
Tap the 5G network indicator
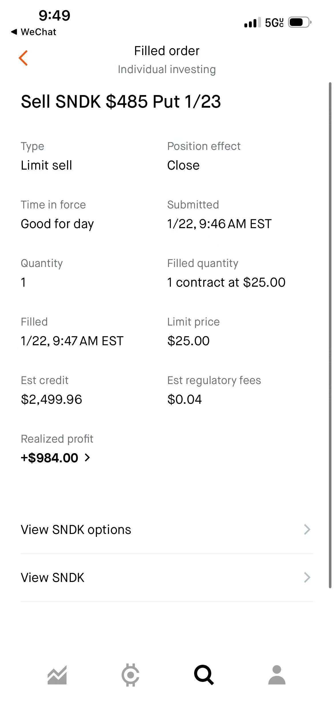[274, 23]
